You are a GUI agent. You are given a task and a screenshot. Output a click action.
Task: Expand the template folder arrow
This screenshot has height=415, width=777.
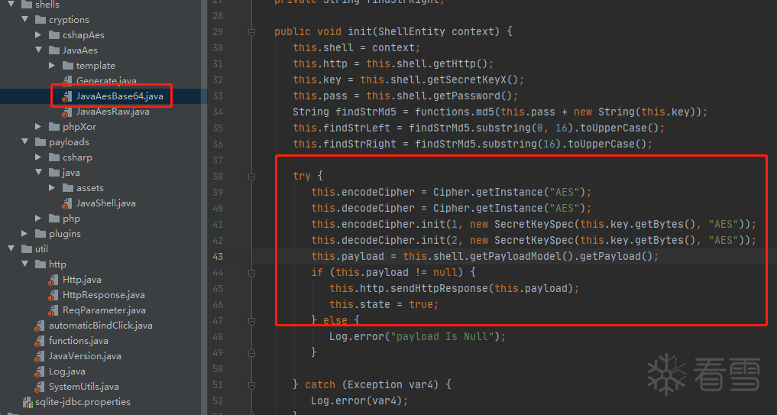52,66
